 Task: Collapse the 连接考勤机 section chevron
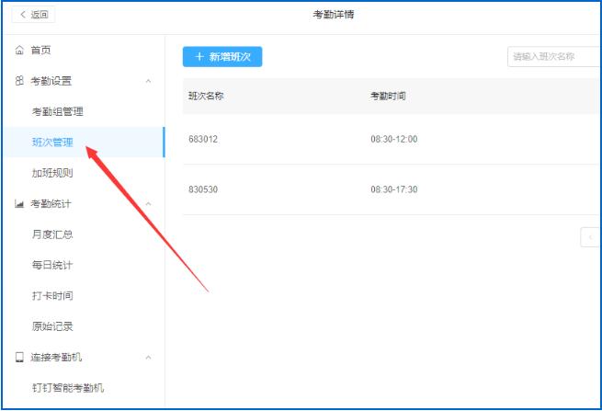pos(148,358)
